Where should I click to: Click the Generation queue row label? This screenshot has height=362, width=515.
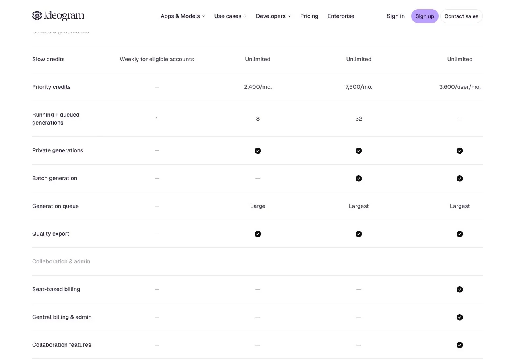point(56,206)
